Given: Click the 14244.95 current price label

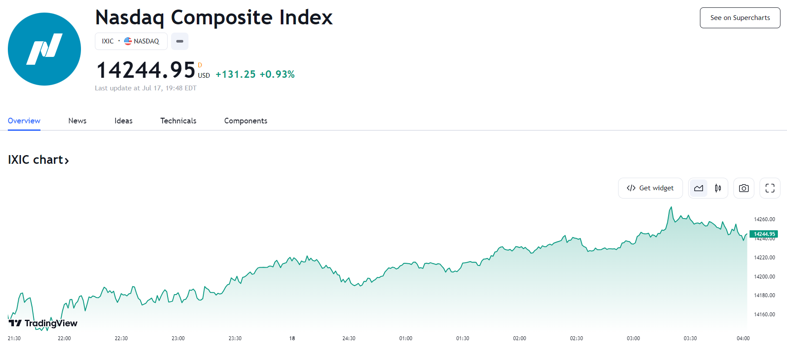Looking at the screenshot, I should click(x=764, y=234).
